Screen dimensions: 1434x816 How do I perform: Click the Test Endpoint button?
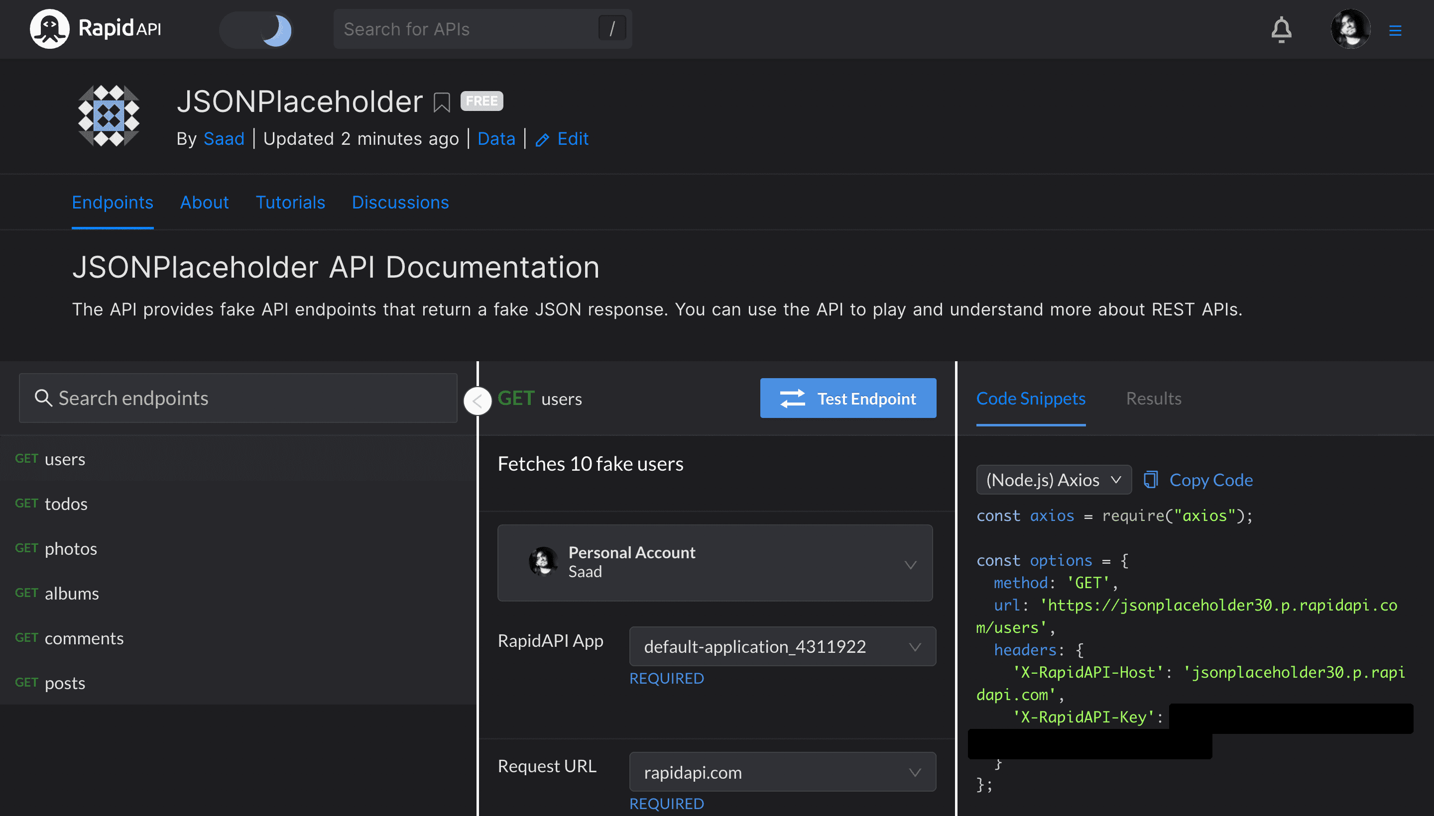pyautogui.click(x=848, y=398)
